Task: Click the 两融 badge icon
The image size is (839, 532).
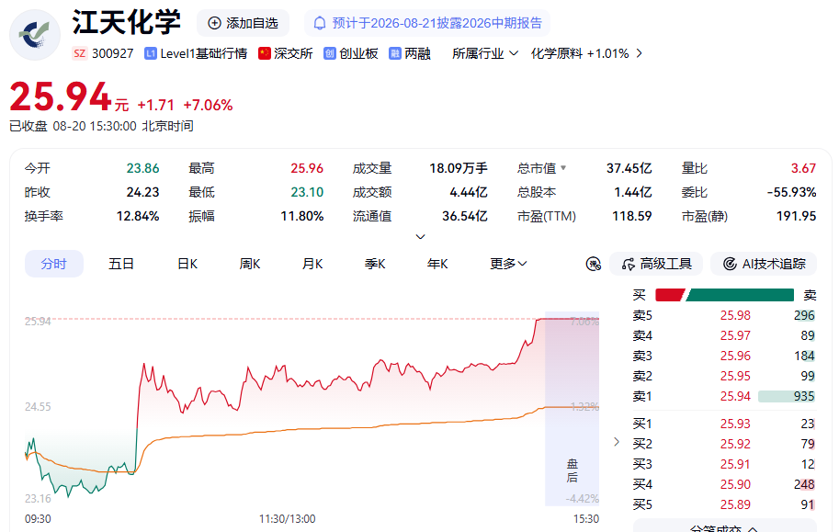Action: point(395,53)
